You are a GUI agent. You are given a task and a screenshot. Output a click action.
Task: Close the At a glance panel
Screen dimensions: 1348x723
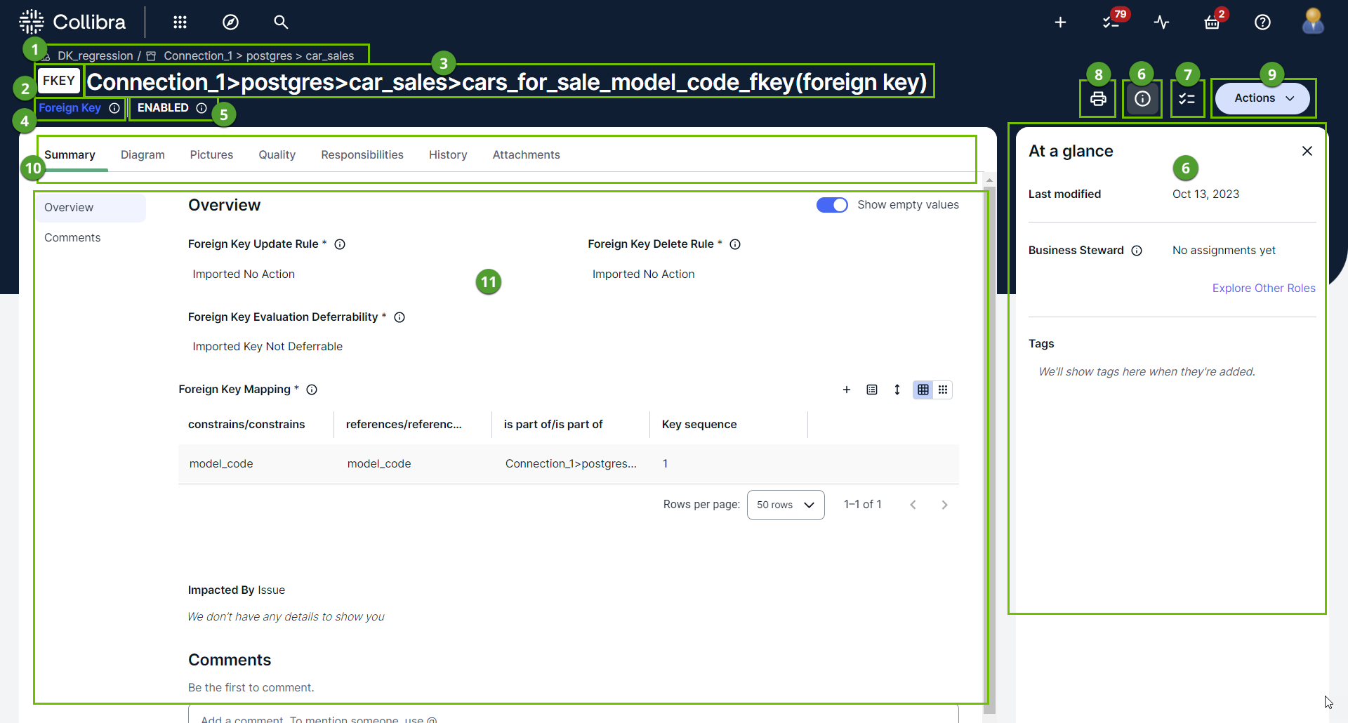(1307, 151)
